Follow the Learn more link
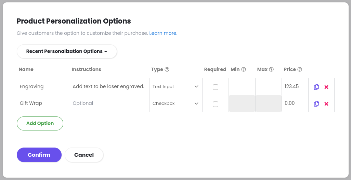Viewport: 351px width, 180px height. click(163, 33)
